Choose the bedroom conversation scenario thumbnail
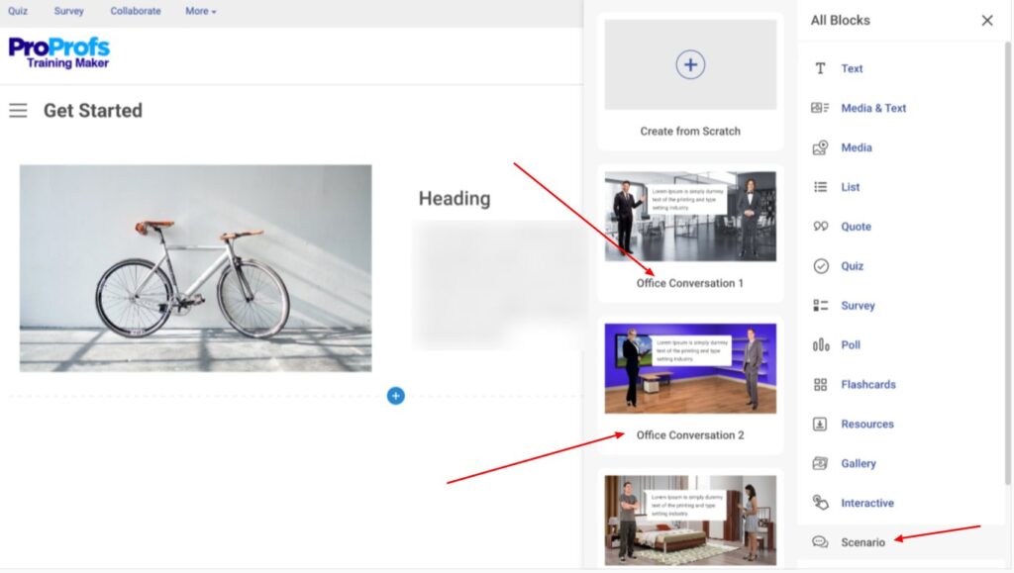 (x=690, y=520)
